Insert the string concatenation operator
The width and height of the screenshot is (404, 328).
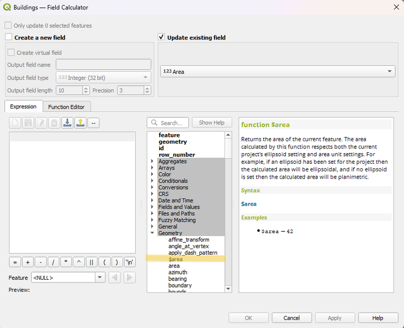[x=91, y=262]
